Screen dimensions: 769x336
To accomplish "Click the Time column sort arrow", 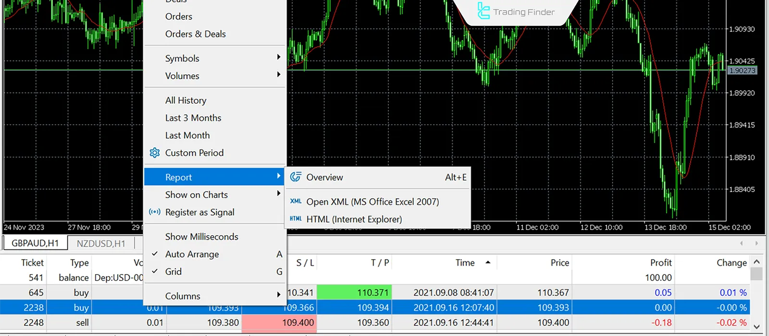I will coord(488,263).
